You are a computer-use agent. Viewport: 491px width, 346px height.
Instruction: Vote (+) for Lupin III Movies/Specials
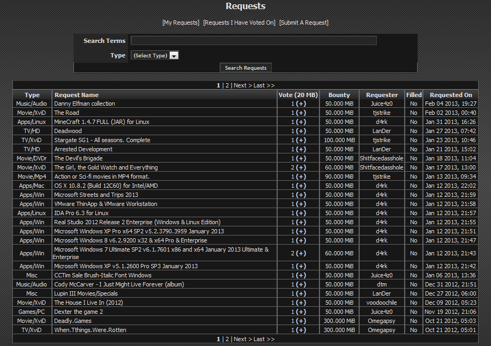301,293
